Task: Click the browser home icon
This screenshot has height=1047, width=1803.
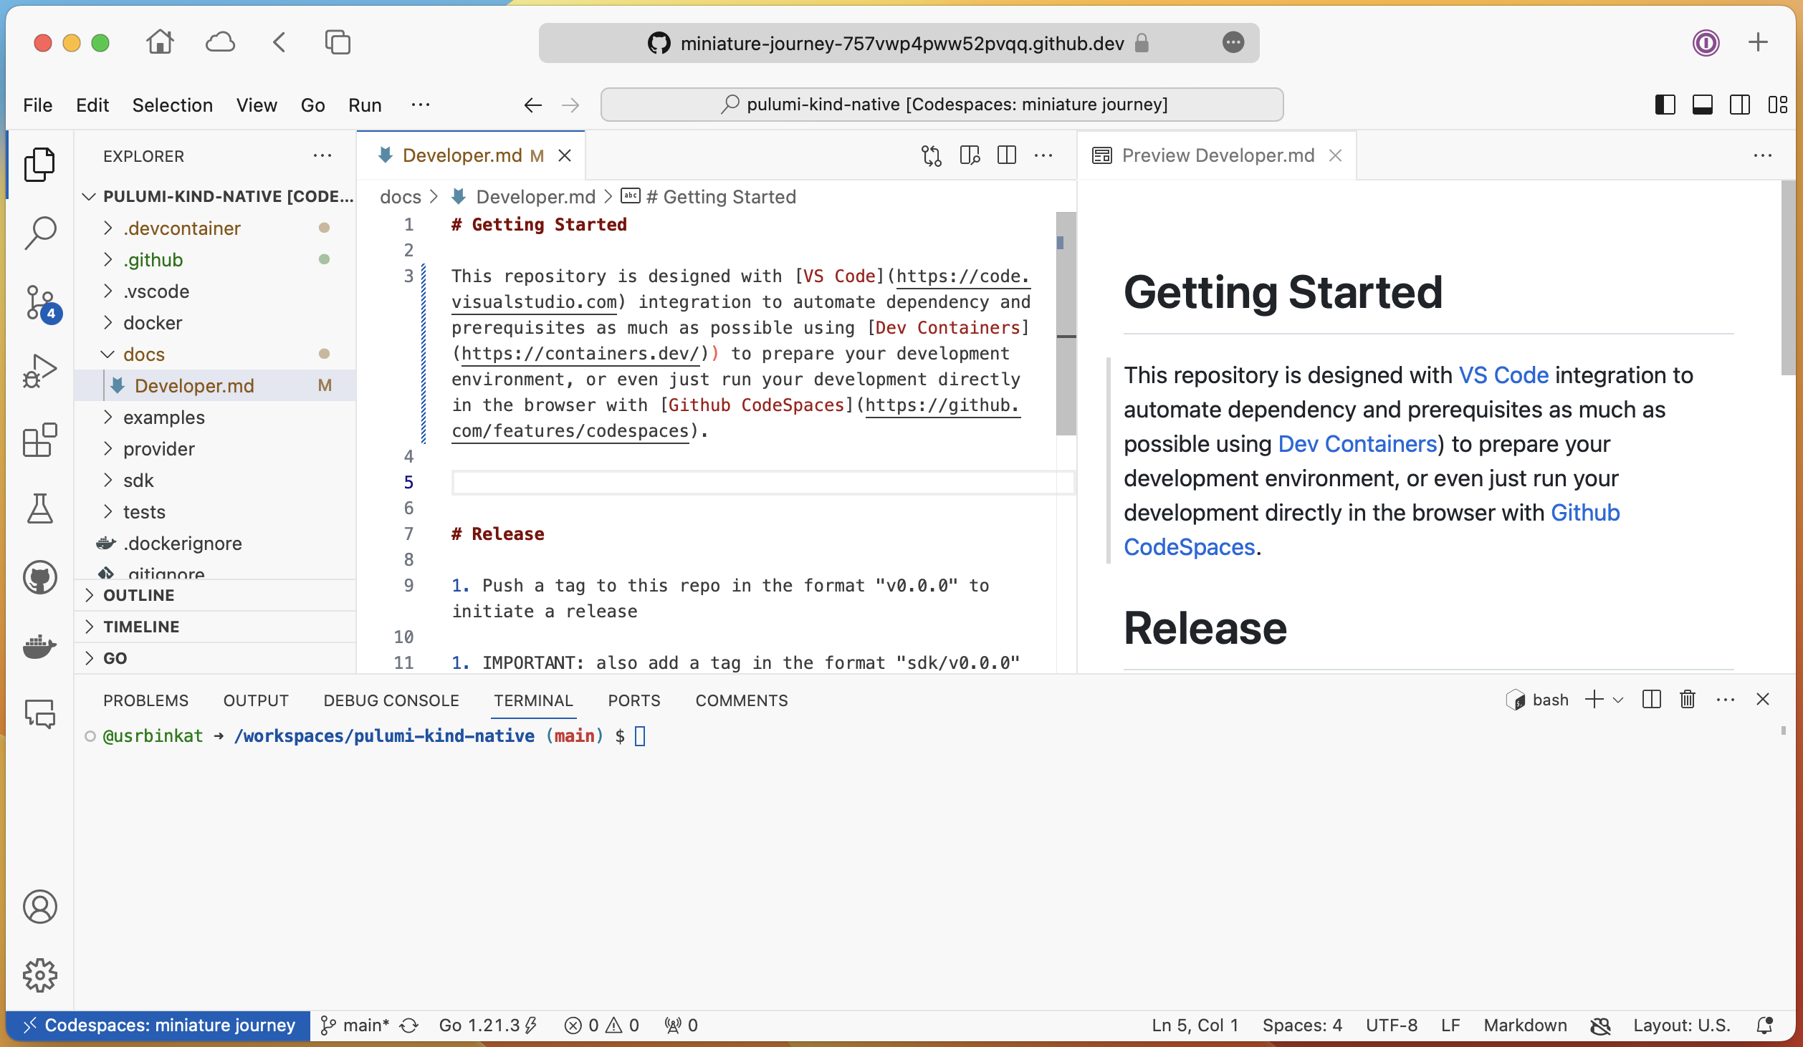Action: click(x=160, y=42)
